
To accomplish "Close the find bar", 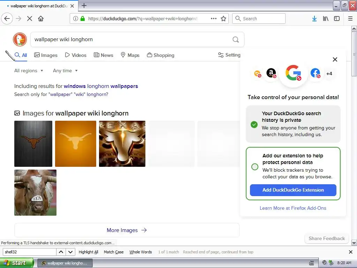I will [351, 252].
